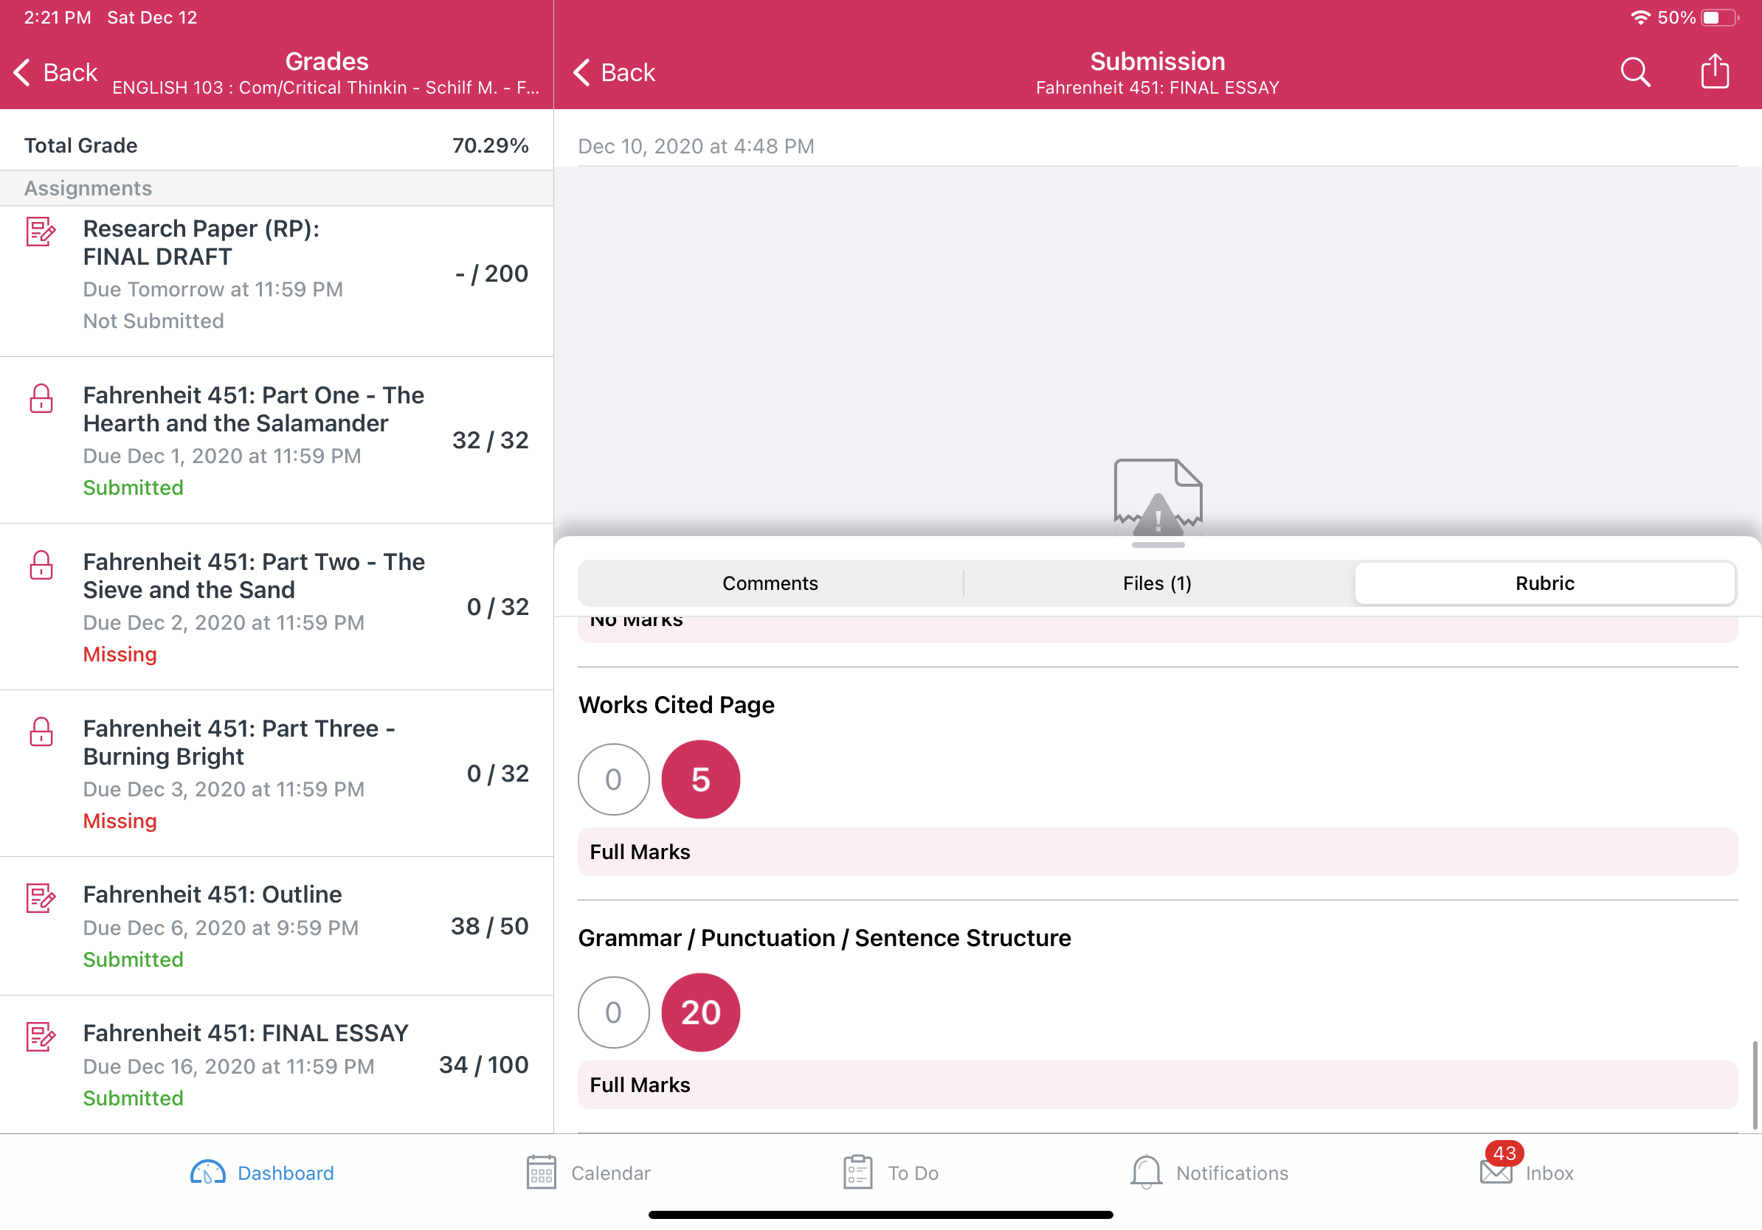Go Back from the Grades panel

[55, 72]
